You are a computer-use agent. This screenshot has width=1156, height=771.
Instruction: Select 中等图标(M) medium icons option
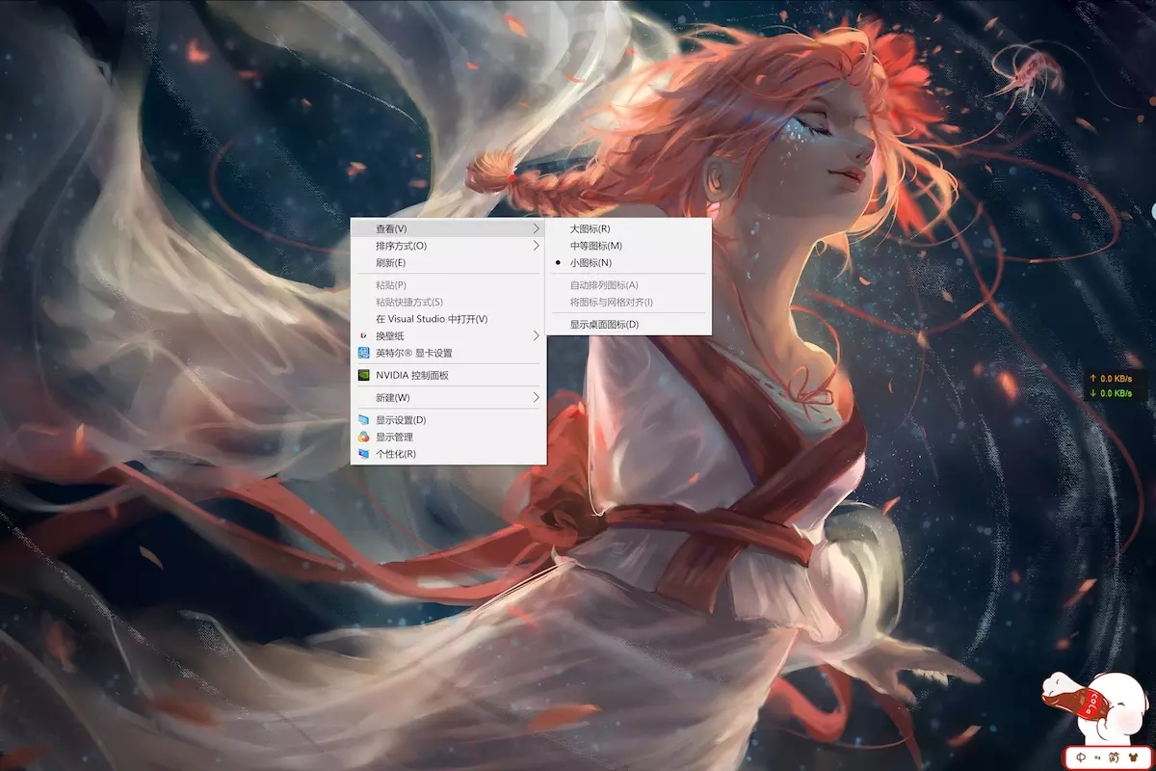[x=628, y=246]
